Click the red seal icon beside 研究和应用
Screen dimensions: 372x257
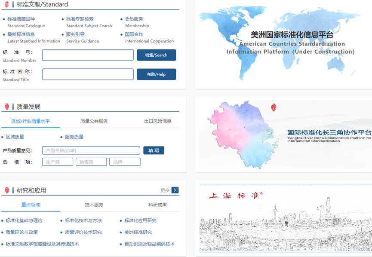[7, 190]
